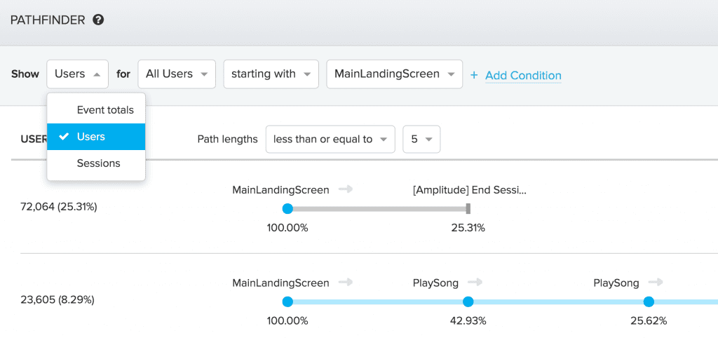718x338 pixels.
Task: Click arrow icon after first MainLandingScreen label
Action: (345, 189)
